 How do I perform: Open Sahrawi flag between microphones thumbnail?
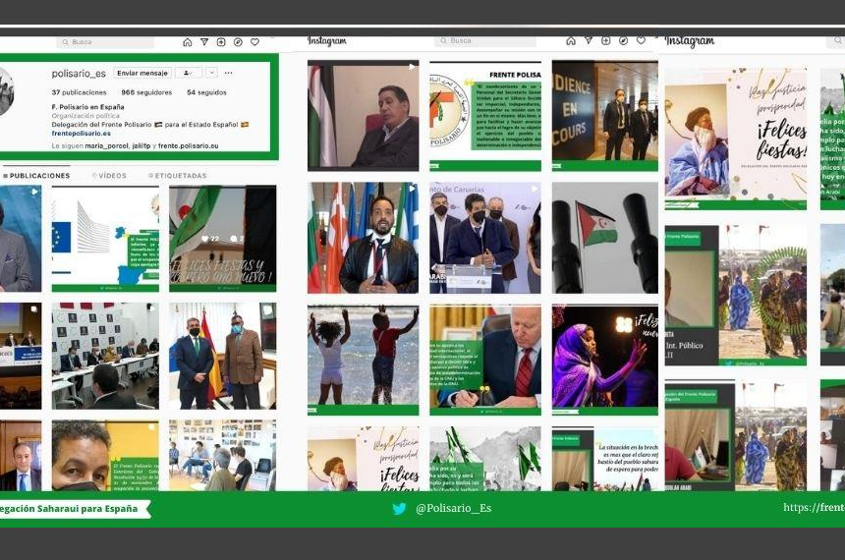[604, 238]
